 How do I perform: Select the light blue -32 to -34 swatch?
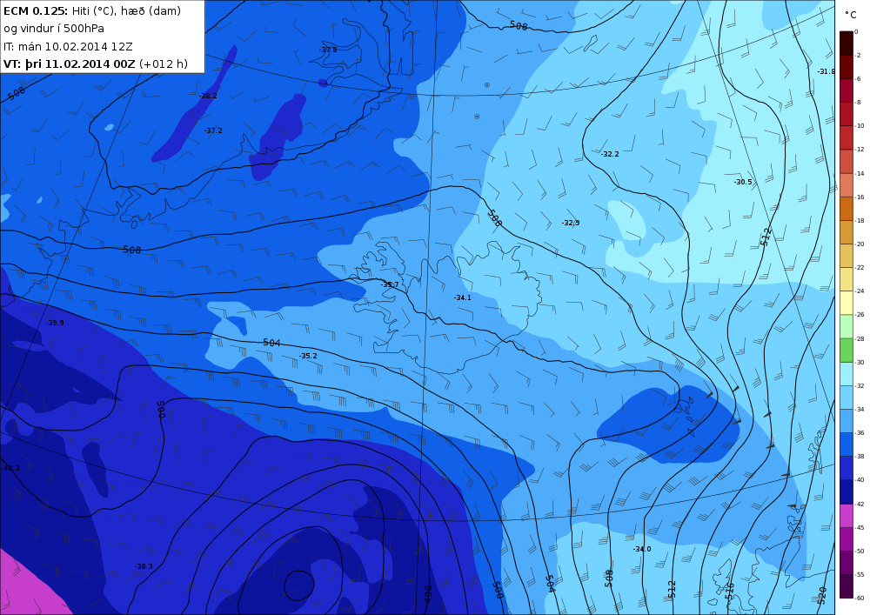click(x=847, y=398)
